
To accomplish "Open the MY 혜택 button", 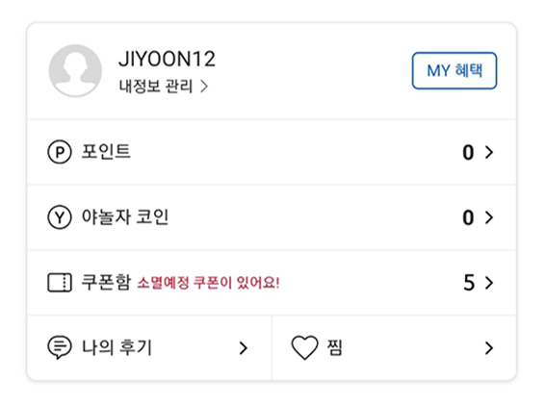I will pos(454,71).
